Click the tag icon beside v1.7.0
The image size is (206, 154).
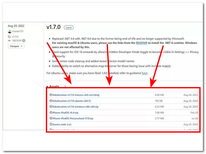[x=10, y=37]
